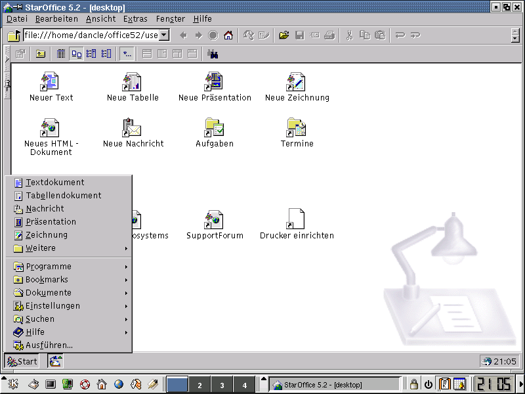Viewport: 525px width, 394px height.
Task: Click the power logout icon in KDE panel
Action: point(429,384)
